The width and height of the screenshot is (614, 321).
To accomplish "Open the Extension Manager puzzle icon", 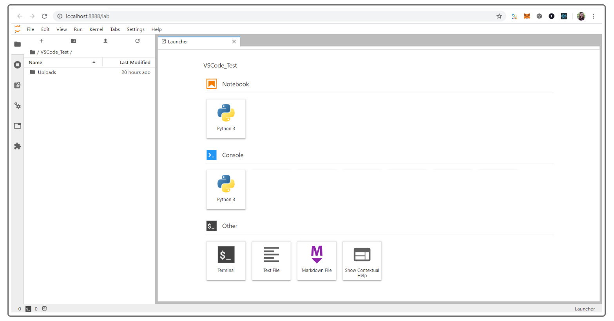I will pos(18,146).
